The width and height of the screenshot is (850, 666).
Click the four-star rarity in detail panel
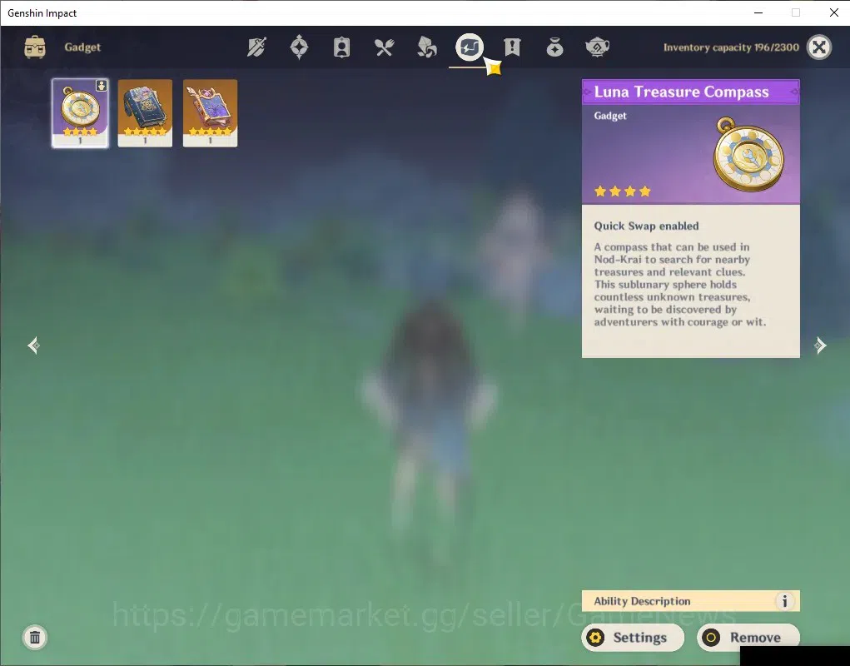[x=623, y=191]
